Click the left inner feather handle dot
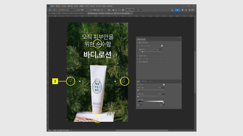 (x=80, y=81)
